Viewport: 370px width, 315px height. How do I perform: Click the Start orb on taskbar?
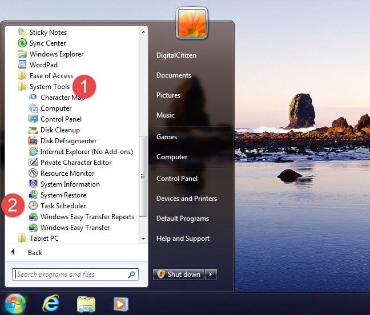point(15,304)
